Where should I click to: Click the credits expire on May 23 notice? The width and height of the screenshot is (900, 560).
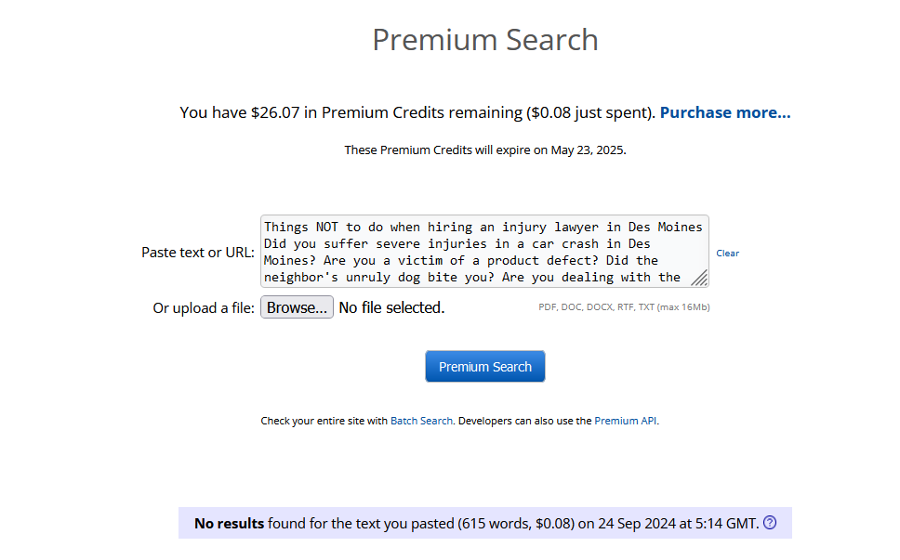click(x=485, y=150)
